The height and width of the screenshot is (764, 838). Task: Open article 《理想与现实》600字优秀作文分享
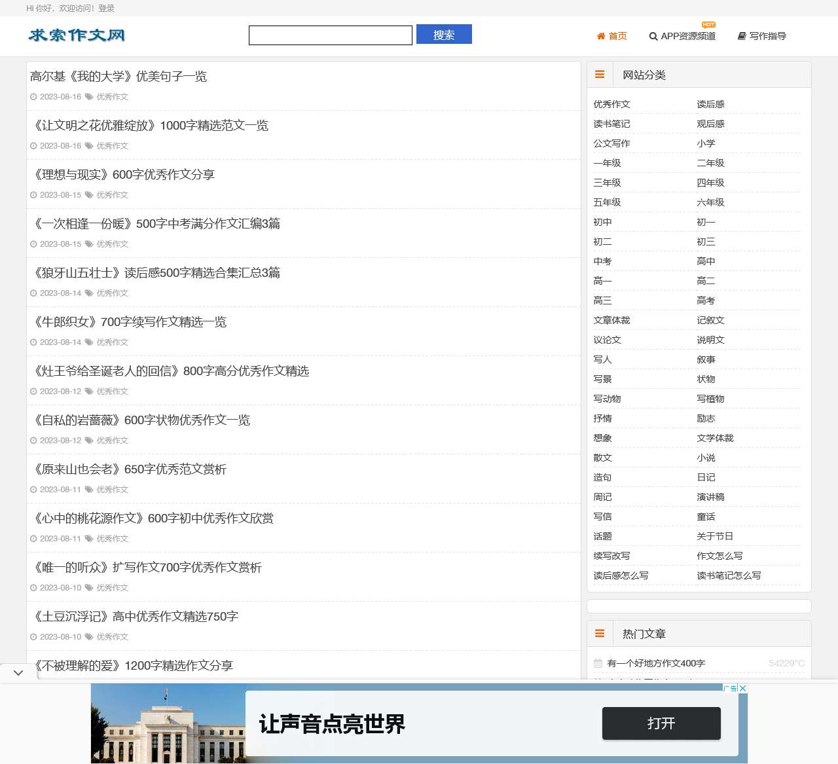click(122, 175)
